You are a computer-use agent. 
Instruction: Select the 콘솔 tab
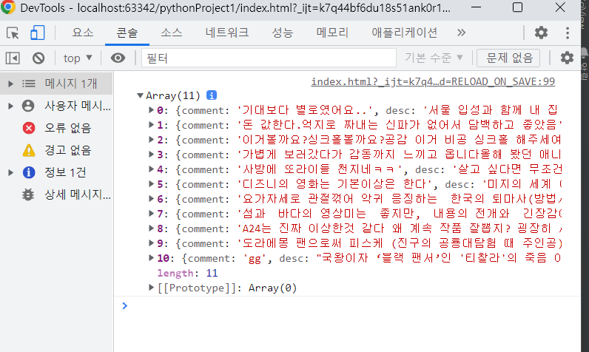(x=127, y=33)
